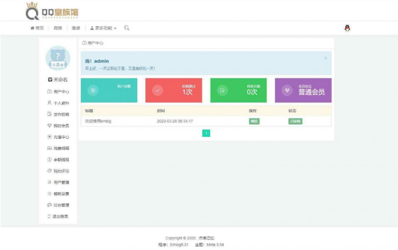Screen dimensions: 398x250
Task: Click page 1 pagination button
Action: 206,133
